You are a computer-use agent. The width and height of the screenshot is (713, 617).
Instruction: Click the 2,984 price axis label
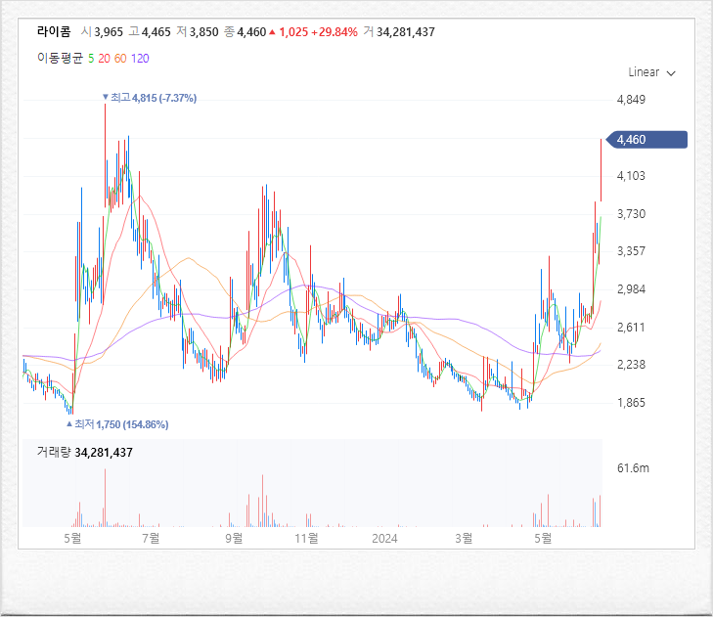tap(631, 289)
